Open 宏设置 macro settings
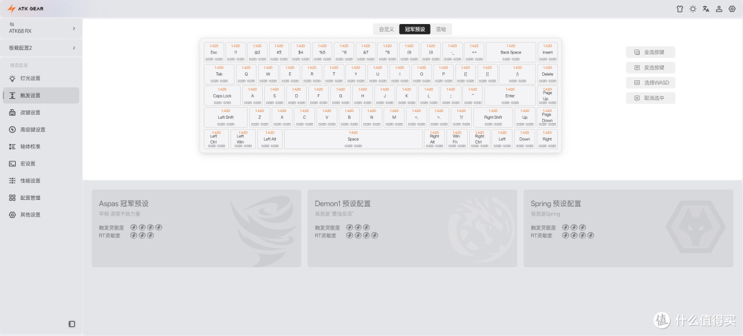Image resolution: width=743 pixels, height=336 pixels. point(41,164)
